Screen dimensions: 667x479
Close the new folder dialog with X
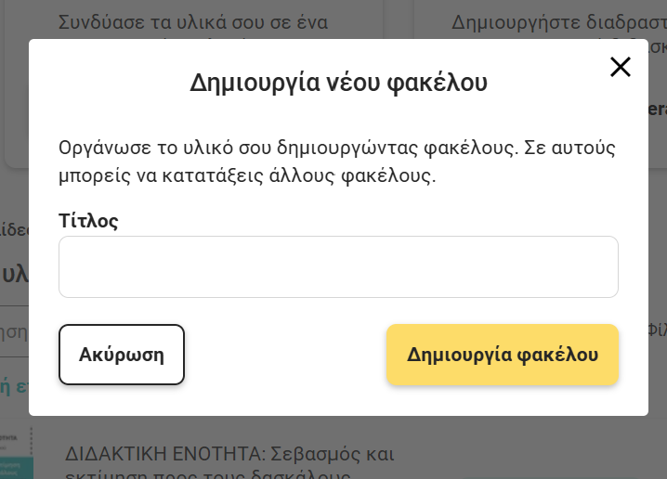[x=620, y=67]
